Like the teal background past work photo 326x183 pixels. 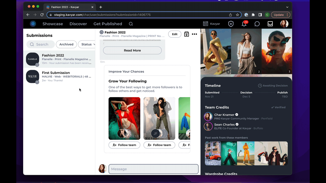[x=234, y=145]
